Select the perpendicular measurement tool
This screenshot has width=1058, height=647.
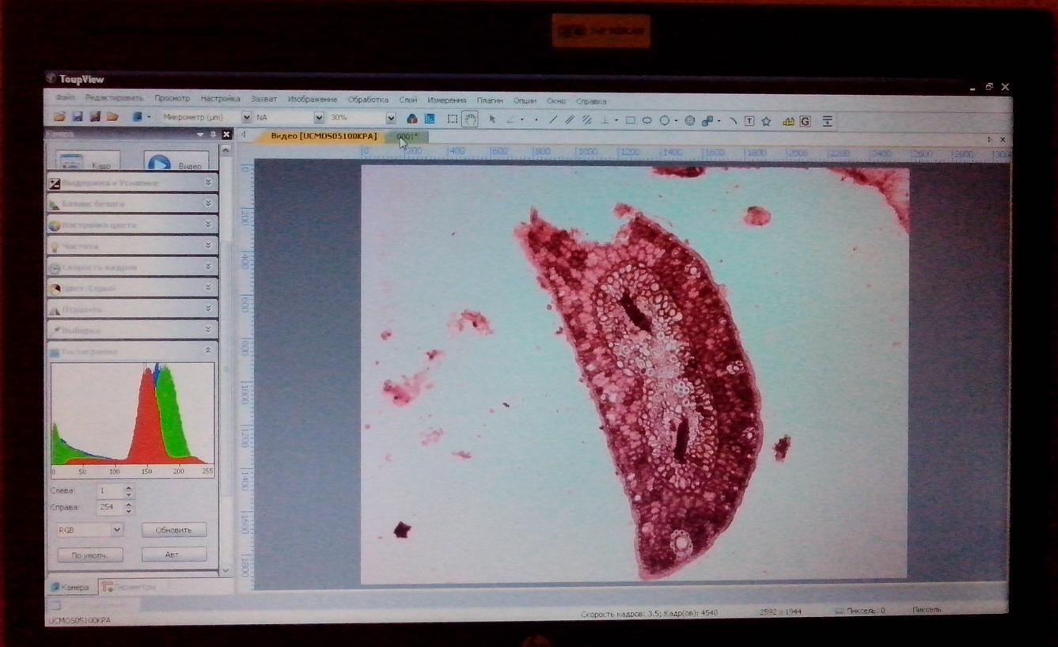(605, 120)
